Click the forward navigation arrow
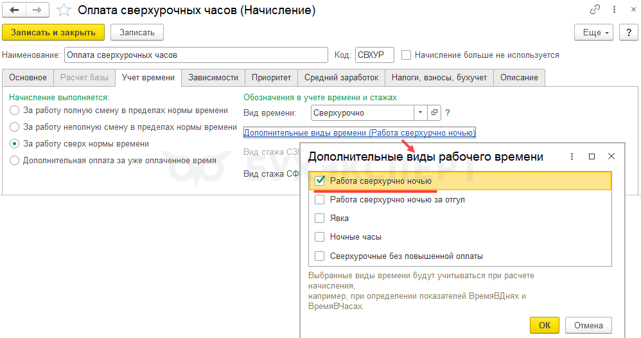This screenshot has height=338, width=641. (x=37, y=10)
